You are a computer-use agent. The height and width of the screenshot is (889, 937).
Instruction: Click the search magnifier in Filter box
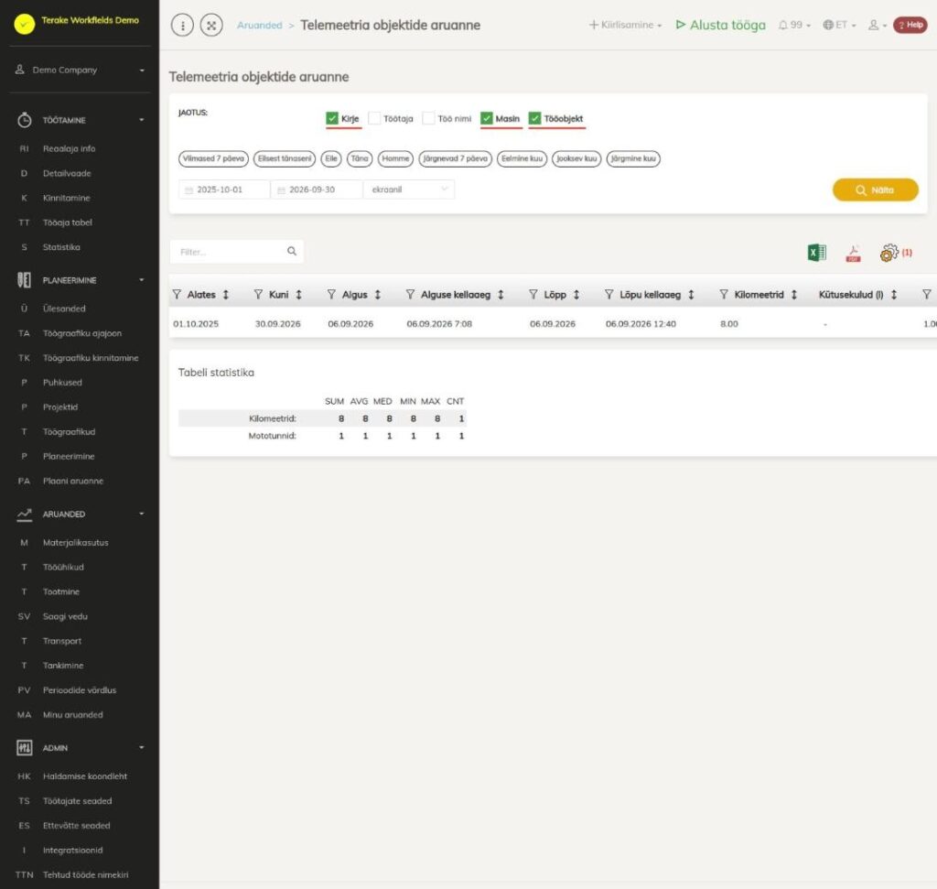pyautogui.click(x=292, y=252)
